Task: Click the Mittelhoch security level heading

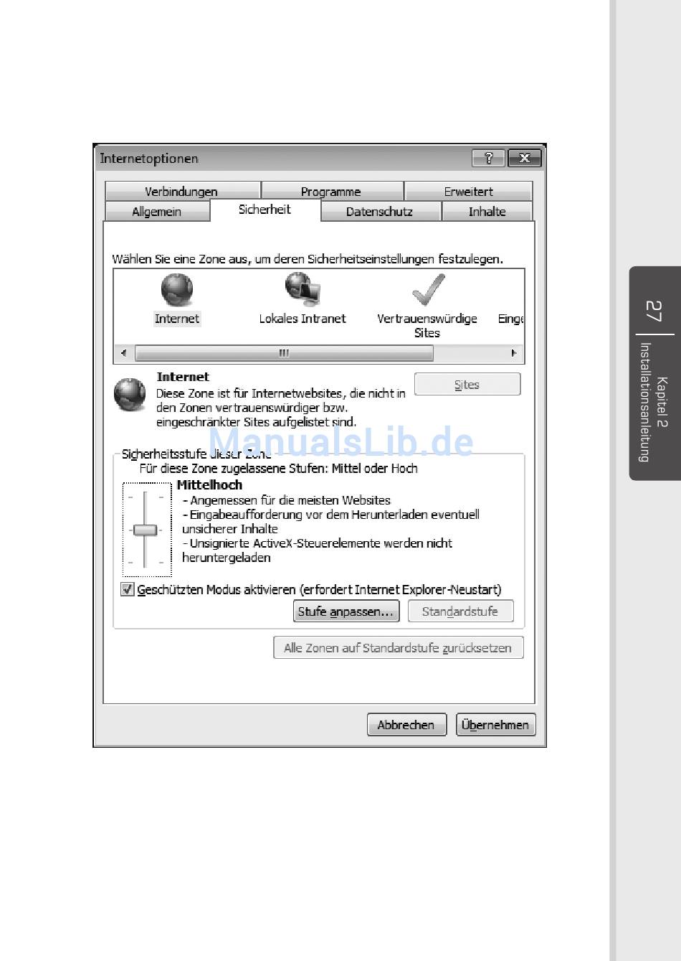Action: click(x=209, y=485)
